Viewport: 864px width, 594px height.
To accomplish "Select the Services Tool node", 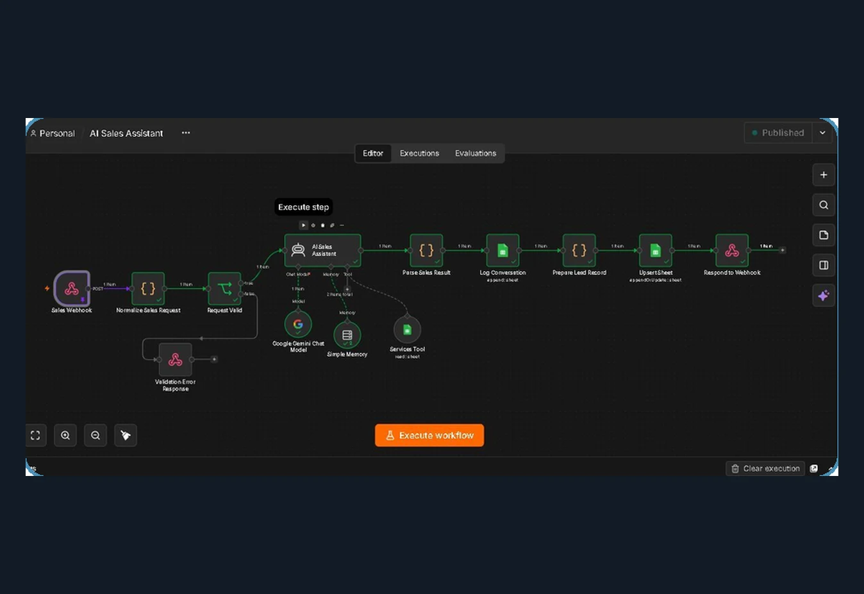I will pos(407,330).
